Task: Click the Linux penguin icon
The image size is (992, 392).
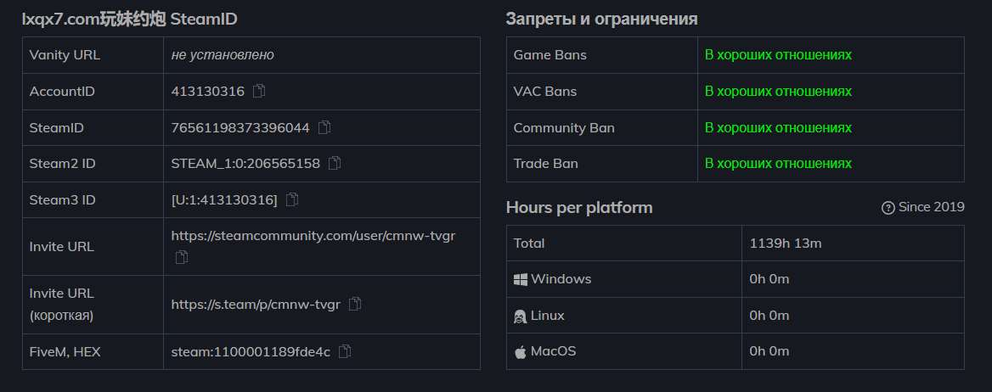Action: click(521, 316)
